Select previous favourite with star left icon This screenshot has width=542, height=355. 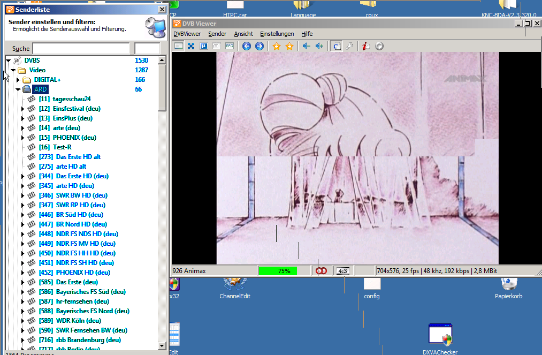(x=277, y=46)
